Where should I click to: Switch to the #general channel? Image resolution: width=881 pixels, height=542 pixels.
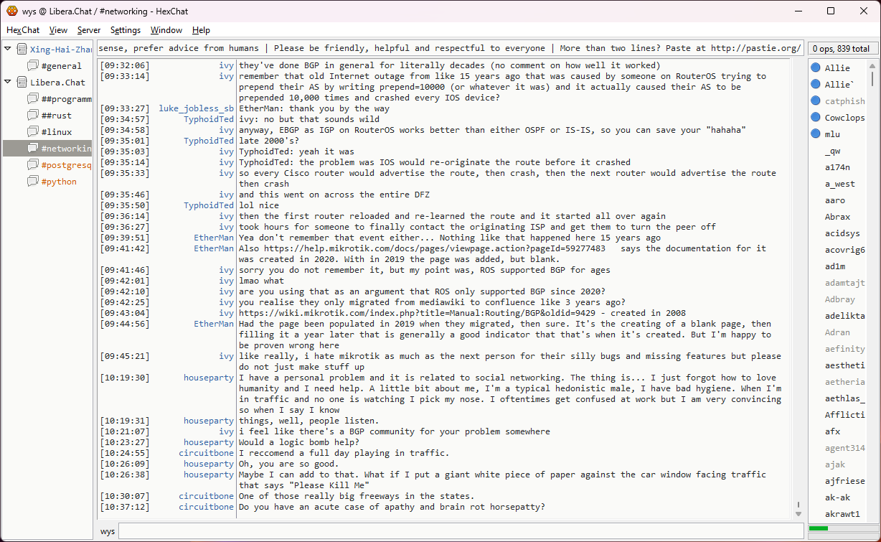tap(61, 66)
